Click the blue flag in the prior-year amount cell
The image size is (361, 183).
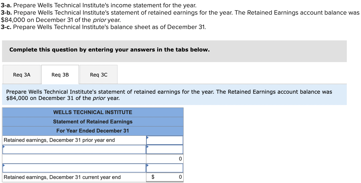(x=147, y=138)
